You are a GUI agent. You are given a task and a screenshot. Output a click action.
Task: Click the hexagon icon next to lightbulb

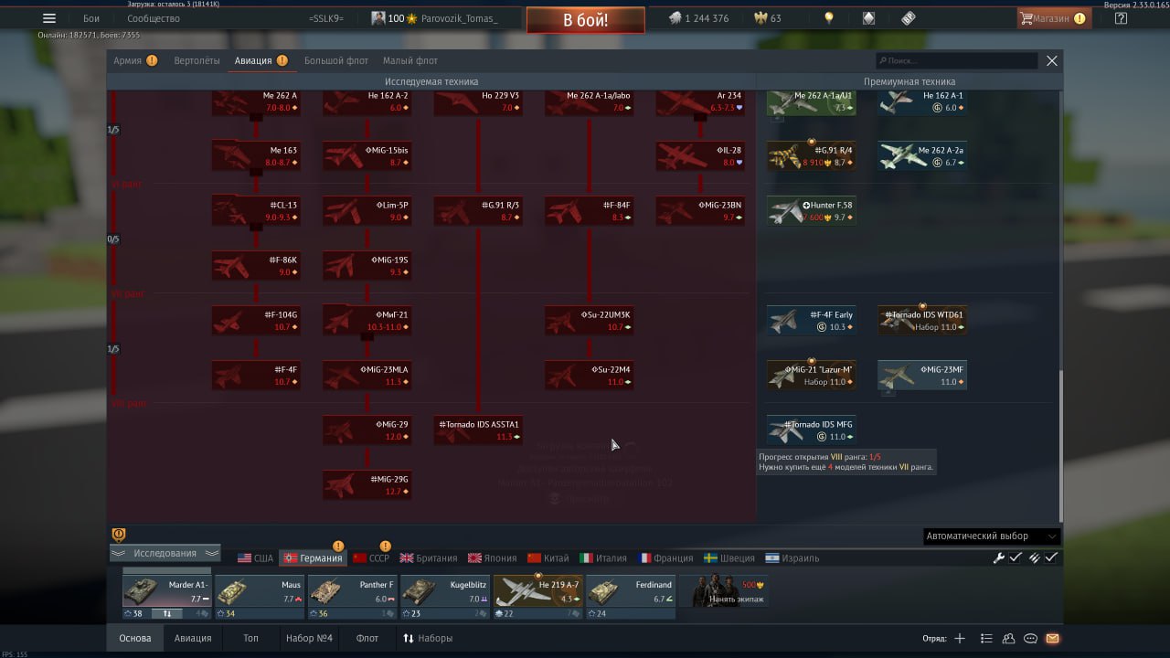(868, 18)
